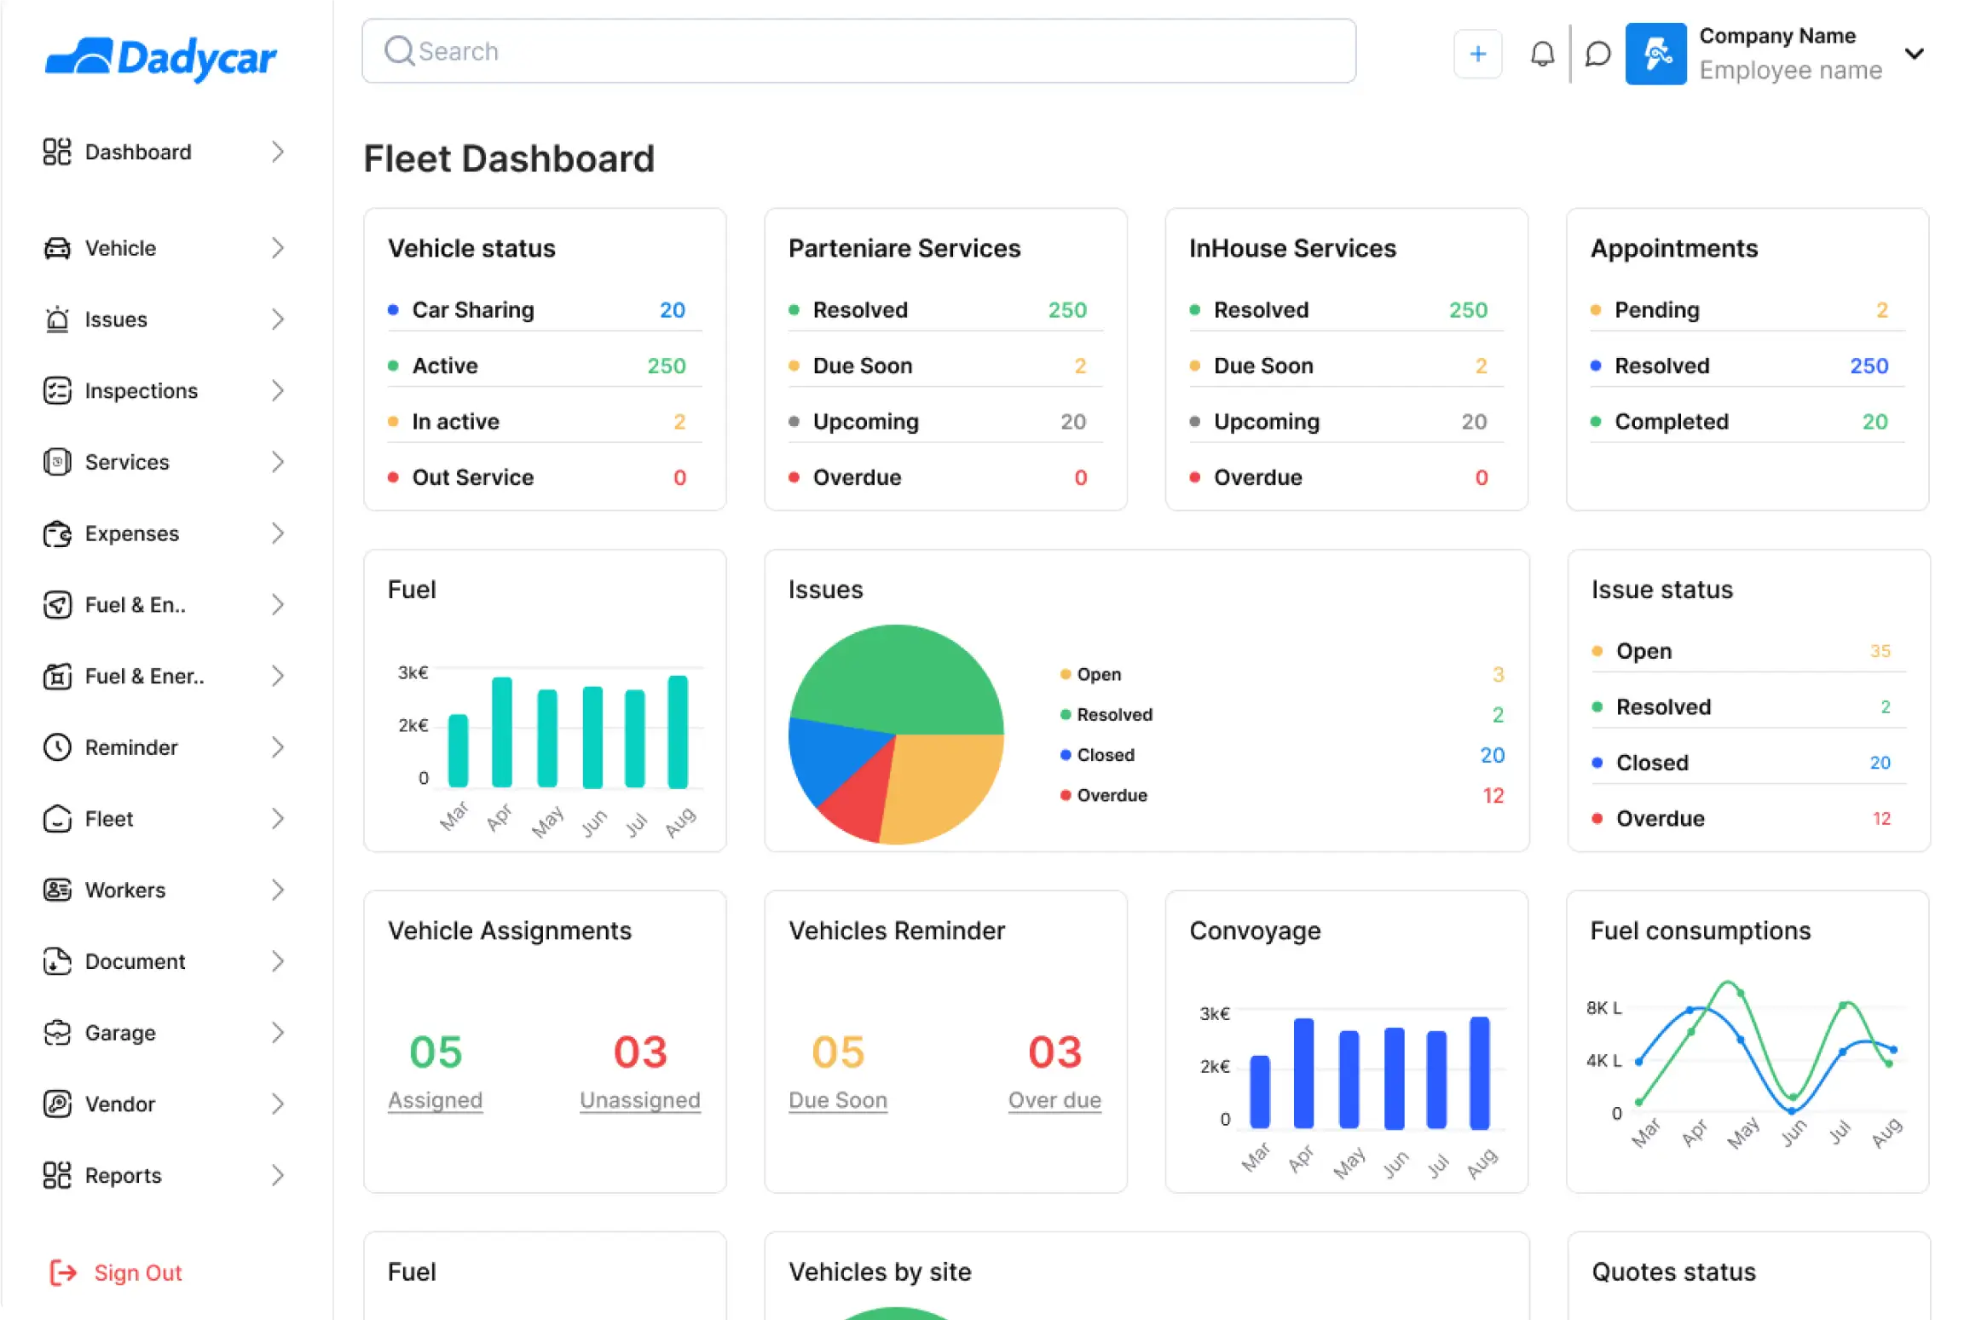Click the company avatar icon
This screenshot has height=1320, width=1964.
pyautogui.click(x=1655, y=54)
